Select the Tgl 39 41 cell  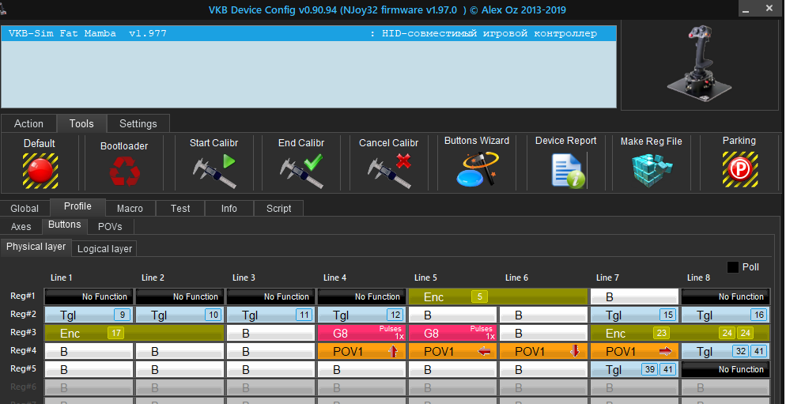(x=635, y=369)
